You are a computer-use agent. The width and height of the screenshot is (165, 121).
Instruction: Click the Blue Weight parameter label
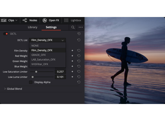point(21,66)
